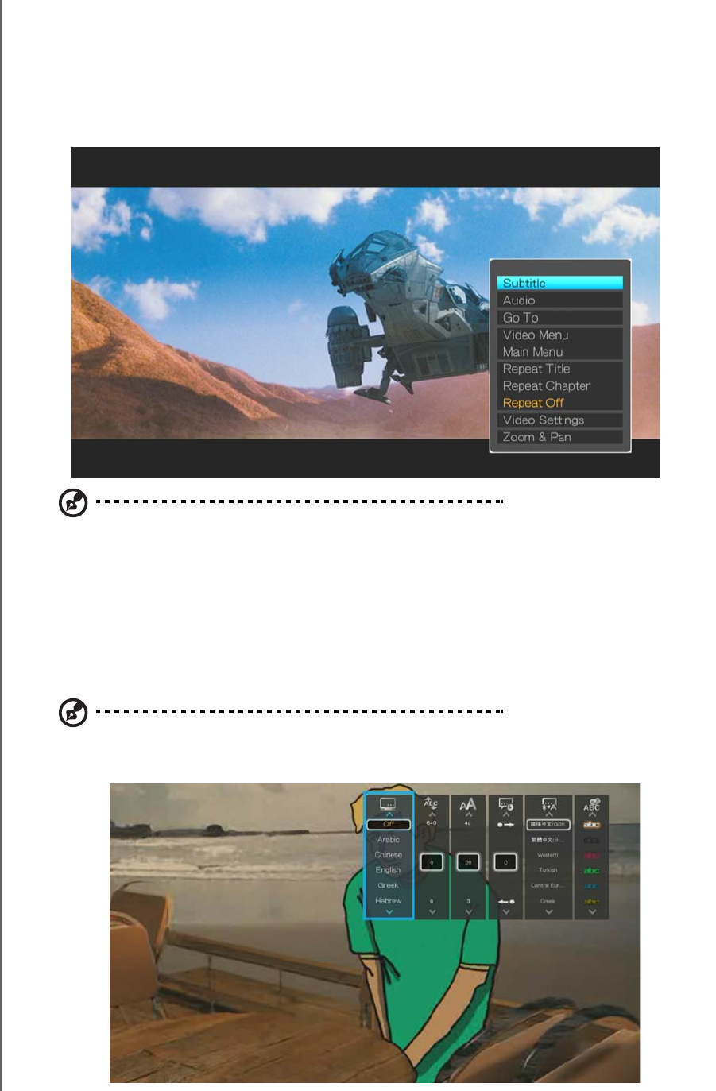The image size is (716, 1091).
Task: Select Zoom & Pan option
Action: tap(559, 437)
